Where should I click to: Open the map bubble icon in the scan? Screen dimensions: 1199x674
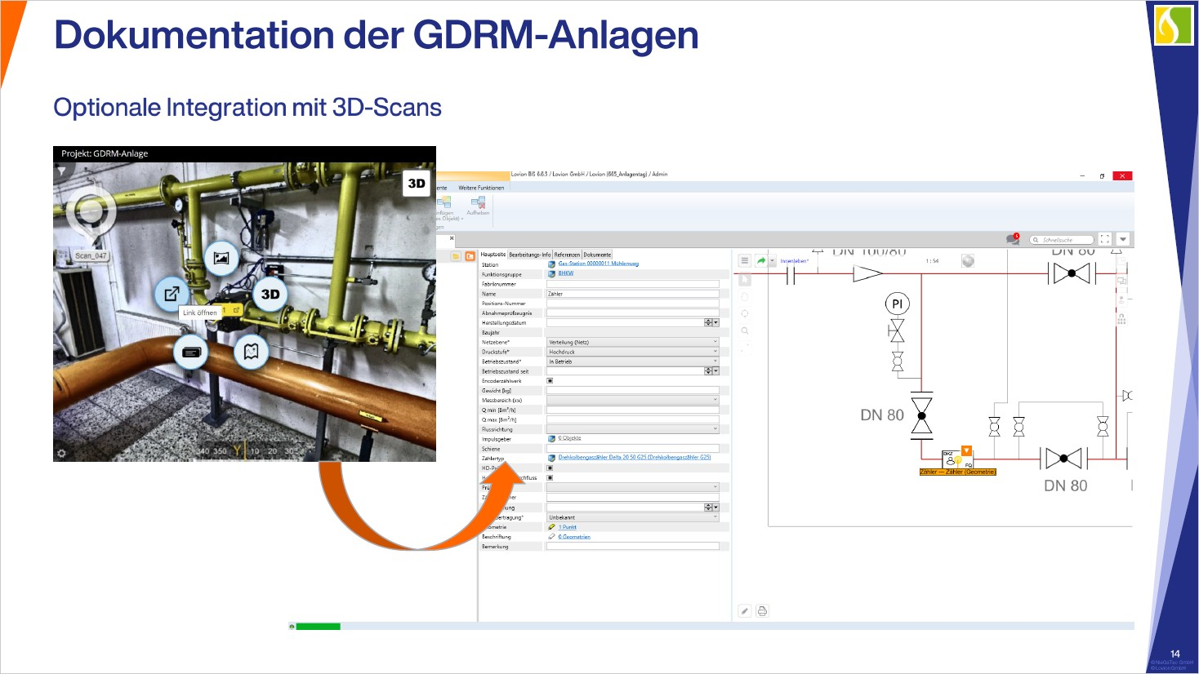click(x=252, y=352)
